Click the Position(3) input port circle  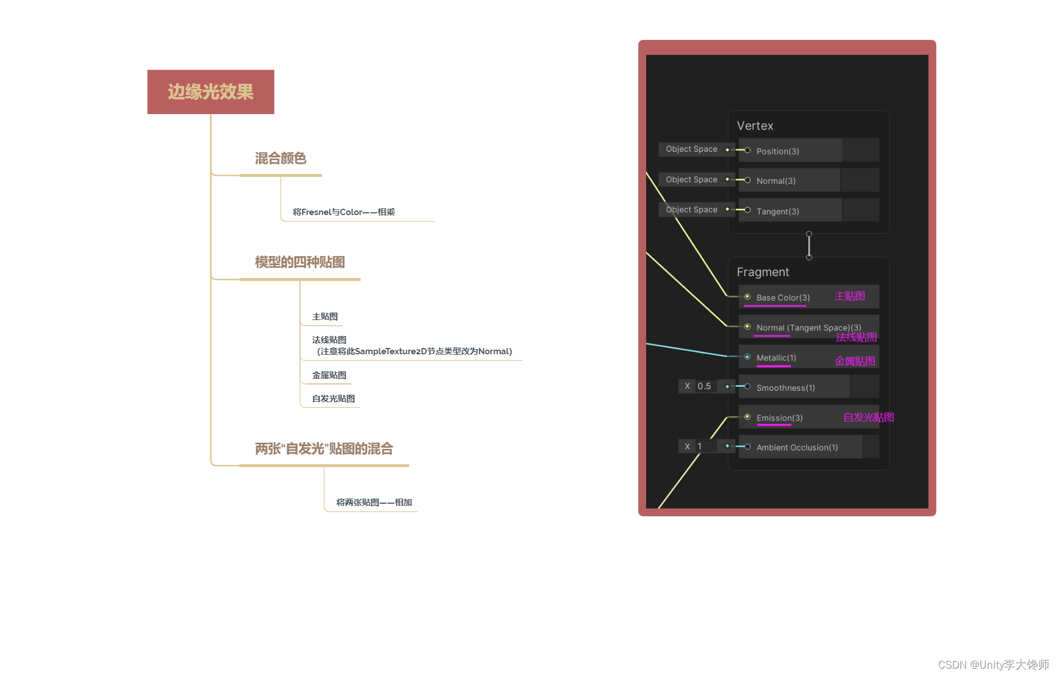tap(747, 150)
